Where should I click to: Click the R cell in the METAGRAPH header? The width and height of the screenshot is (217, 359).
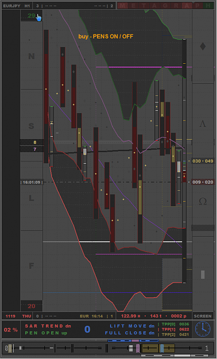(176, 6)
